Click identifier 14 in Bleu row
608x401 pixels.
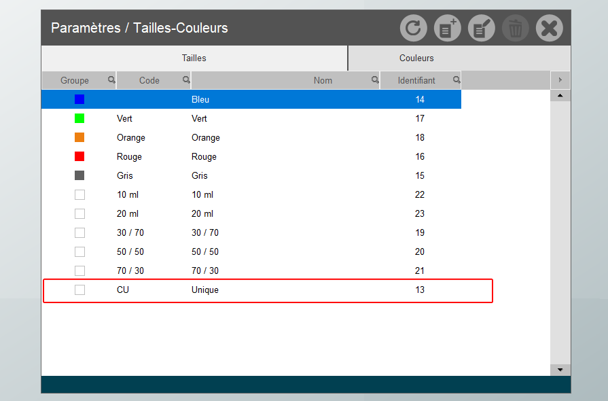(420, 99)
